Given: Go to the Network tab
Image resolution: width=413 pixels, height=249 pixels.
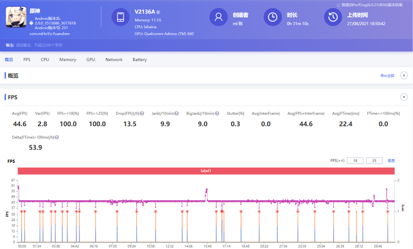Looking at the screenshot, I should click(x=114, y=59).
